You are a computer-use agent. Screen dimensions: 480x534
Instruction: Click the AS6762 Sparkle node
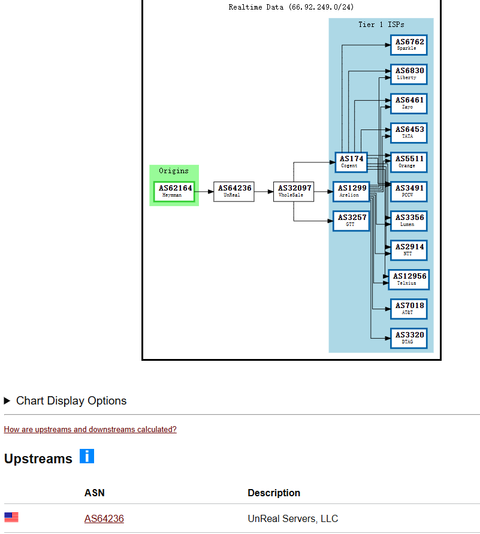click(409, 45)
